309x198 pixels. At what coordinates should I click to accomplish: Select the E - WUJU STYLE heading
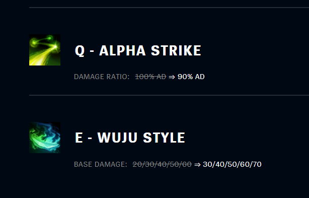130,138
